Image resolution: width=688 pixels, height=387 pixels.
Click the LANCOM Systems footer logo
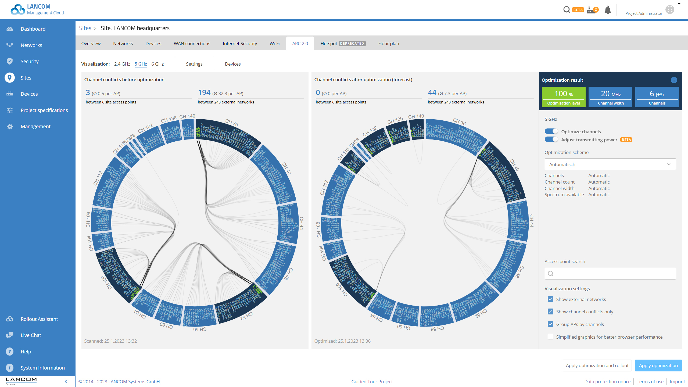[x=21, y=381]
